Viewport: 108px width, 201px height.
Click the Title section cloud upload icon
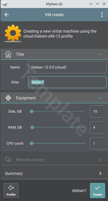coord(8,54)
